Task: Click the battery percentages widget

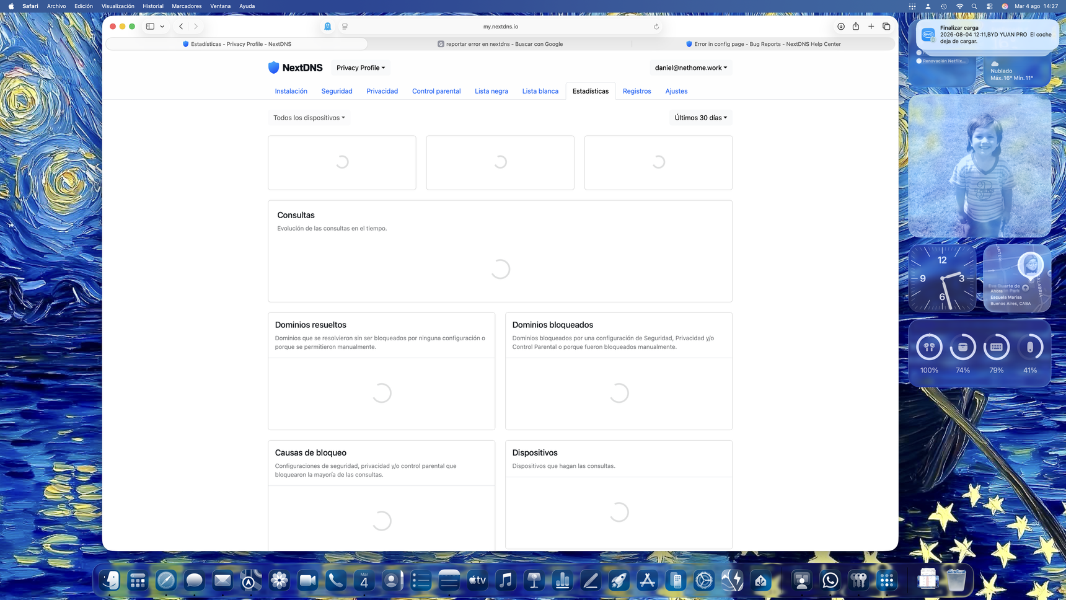Action: pyautogui.click(x=979, y=354)
